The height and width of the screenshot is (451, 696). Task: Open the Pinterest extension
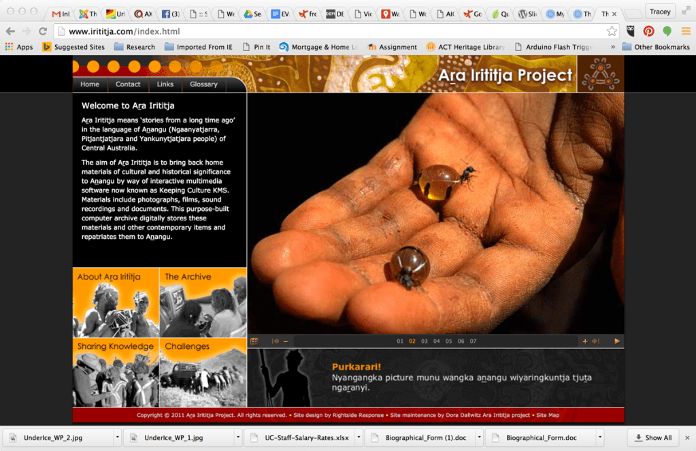(648, 31)
